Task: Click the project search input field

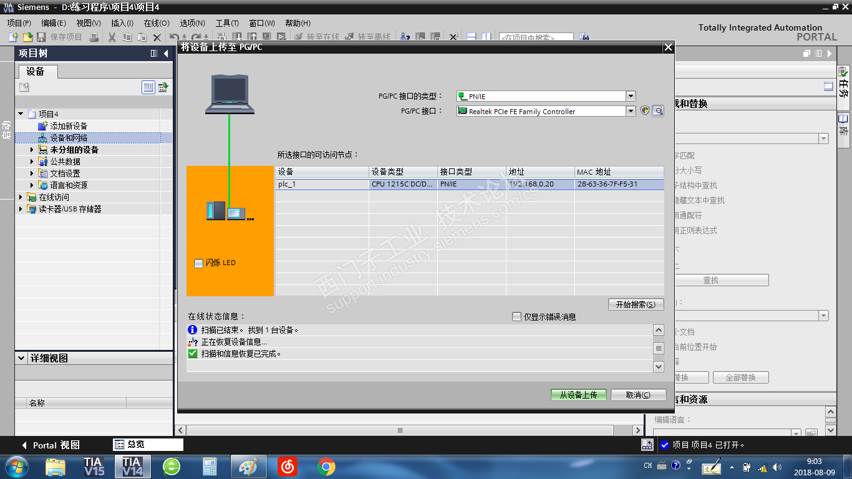Action: (536, 37)
